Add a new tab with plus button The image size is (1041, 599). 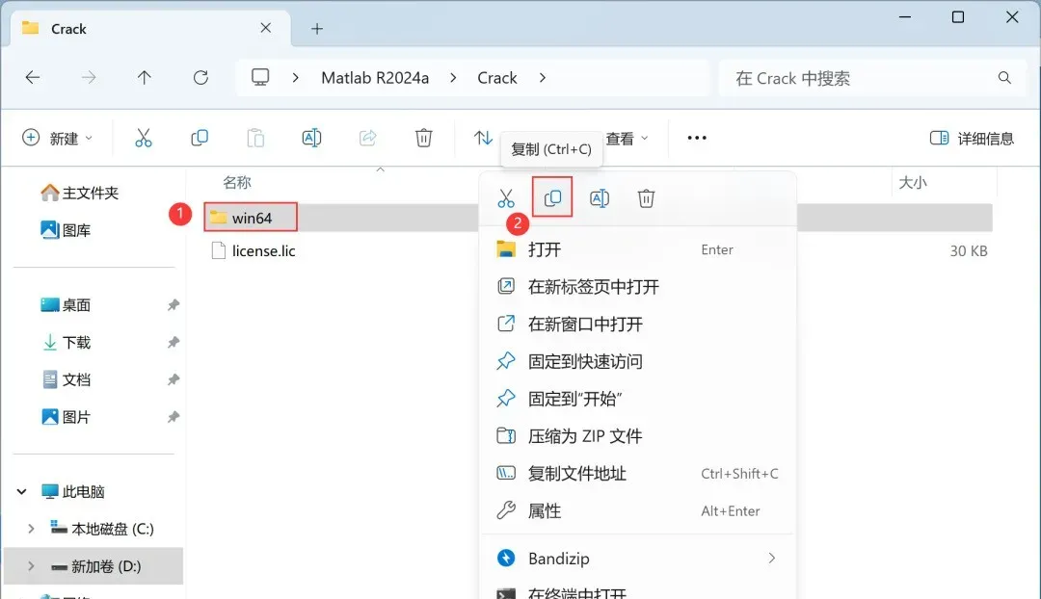click(317, 29)
